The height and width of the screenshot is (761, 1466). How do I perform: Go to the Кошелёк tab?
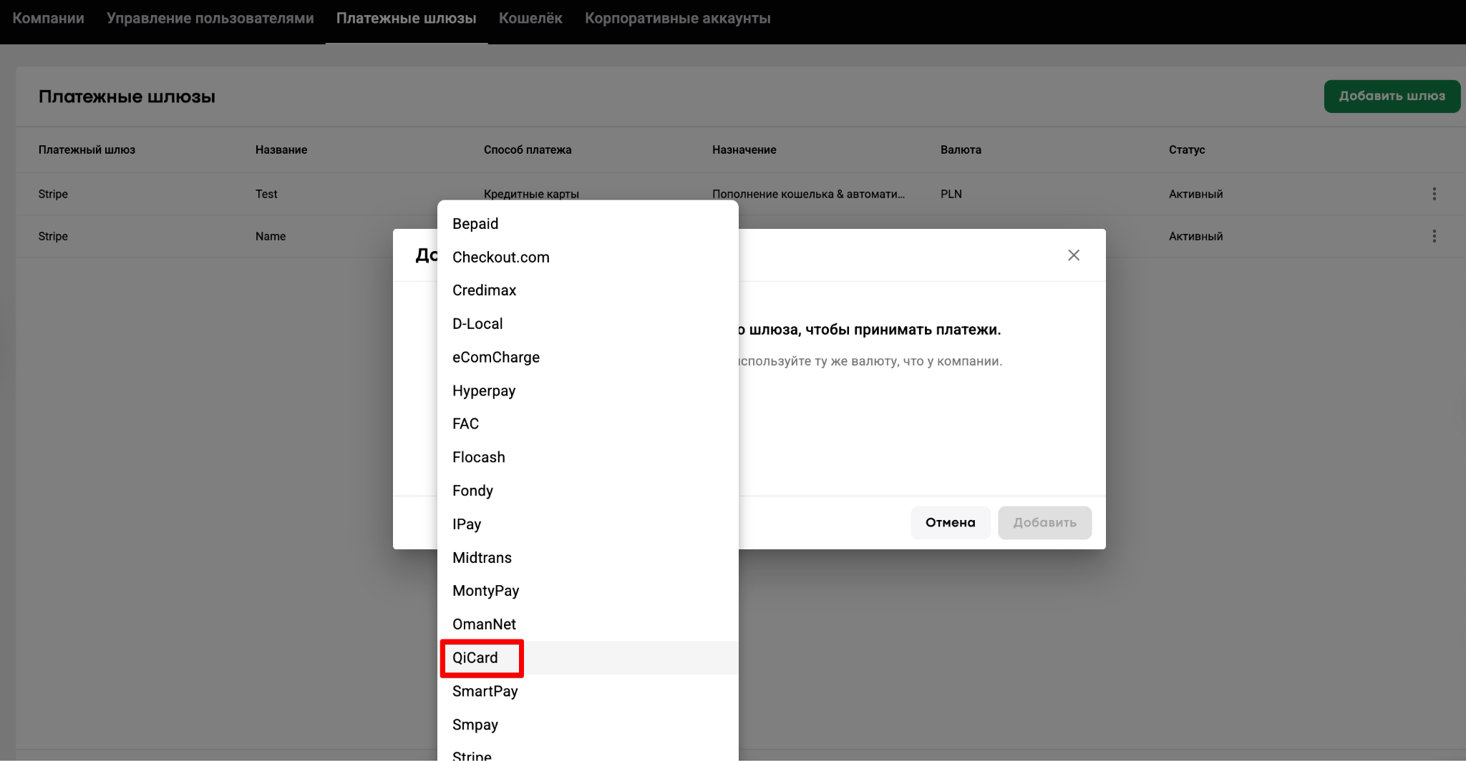click(x=530, y=19)
